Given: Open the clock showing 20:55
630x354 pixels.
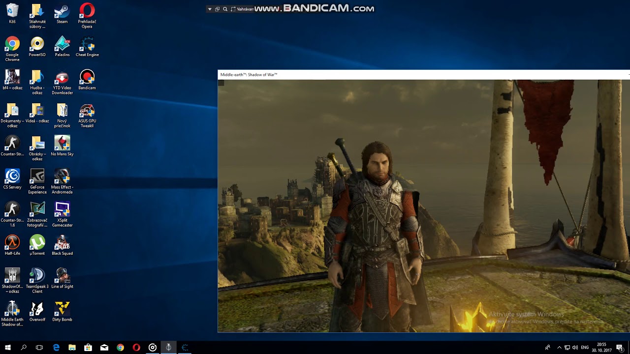Looking at the screenshot, I should tap(601, 348).
